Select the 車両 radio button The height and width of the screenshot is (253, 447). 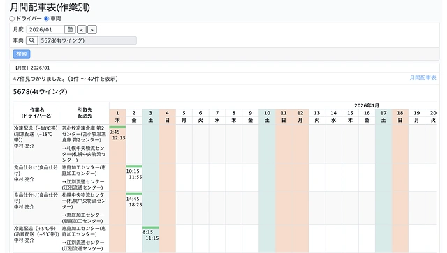(47, 19)
